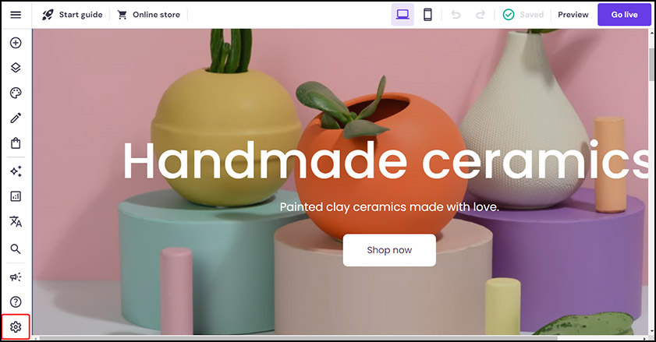Open the settings gear icon
This screenshot has height=342, width=656.
[x=16, y=327]
